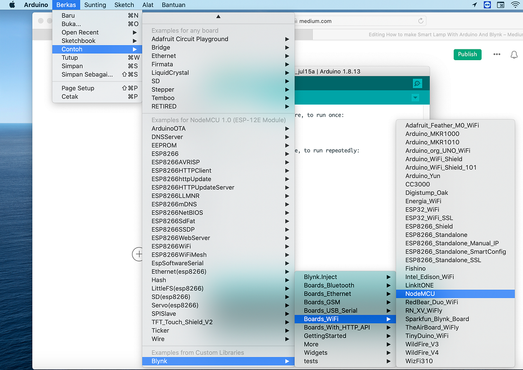The height and width of the screenshot is (370, 523).
Task: Open the TinyDuino_WiFi example
Action: [455, 336]
